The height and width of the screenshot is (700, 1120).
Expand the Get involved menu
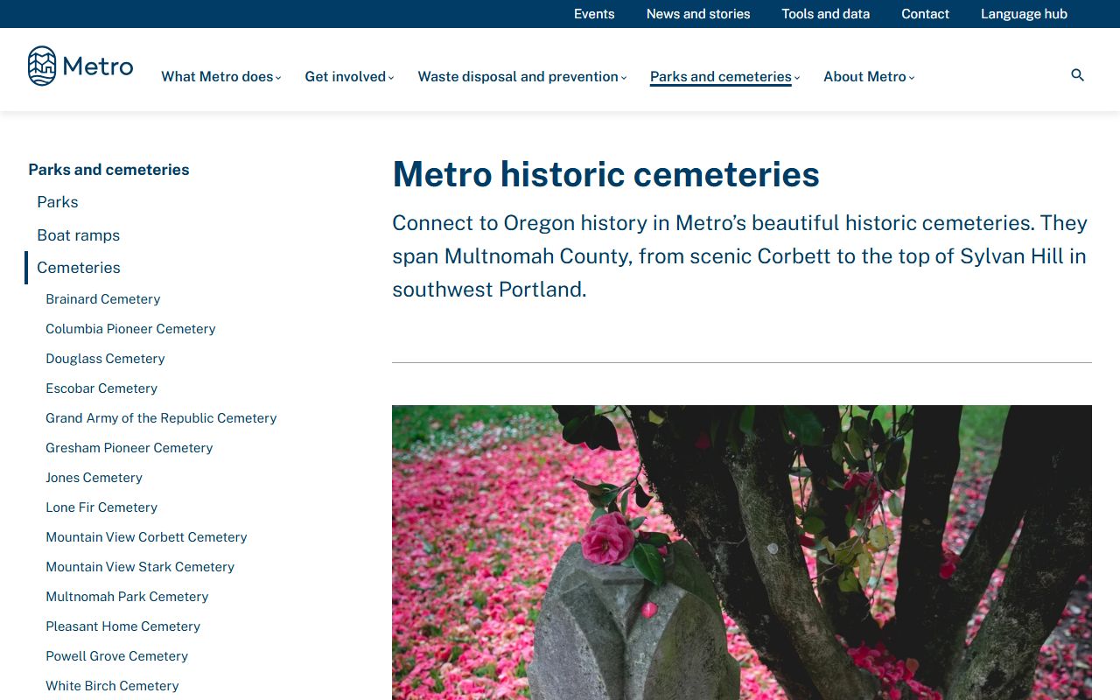tap(349, 77)
